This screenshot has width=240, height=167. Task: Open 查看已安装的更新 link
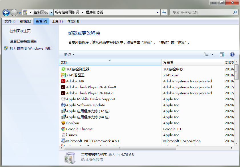24,41
